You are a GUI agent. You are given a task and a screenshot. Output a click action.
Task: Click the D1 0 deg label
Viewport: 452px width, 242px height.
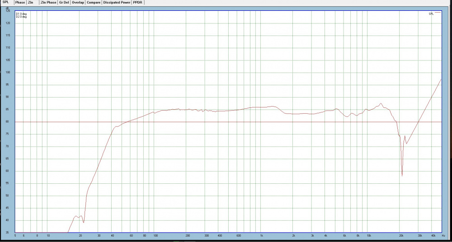(22, 14)
